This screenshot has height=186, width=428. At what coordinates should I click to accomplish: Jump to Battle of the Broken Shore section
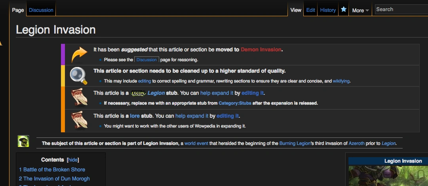coord(52,170)
